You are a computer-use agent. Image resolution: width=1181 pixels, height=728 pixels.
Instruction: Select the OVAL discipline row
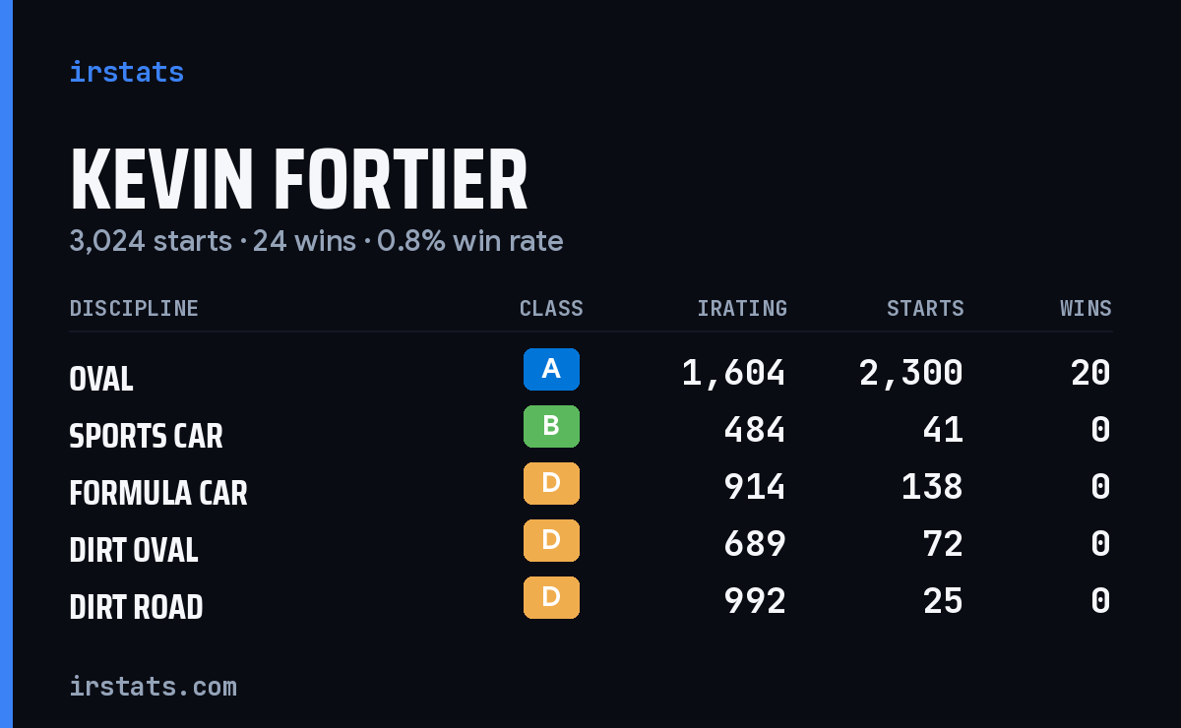coord(590,373)
